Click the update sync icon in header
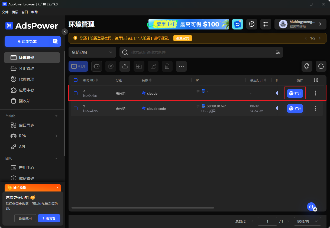This screenshot has width=330, height=228. 252,24
